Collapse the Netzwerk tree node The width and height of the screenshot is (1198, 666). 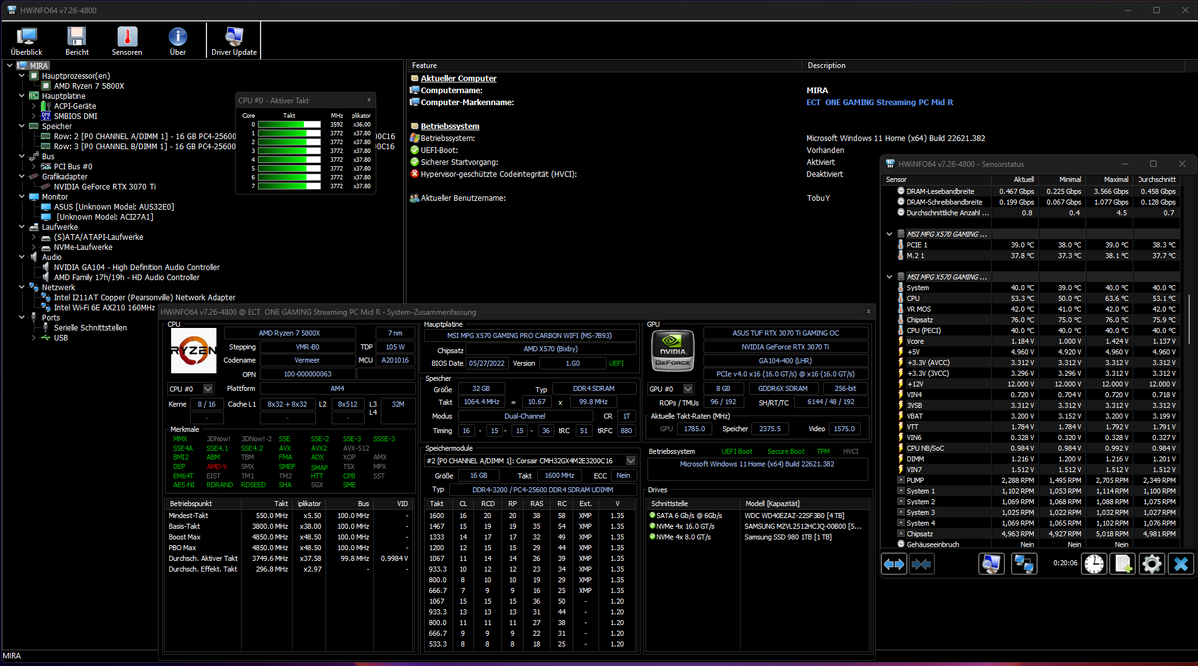click(x=22, y=288)
